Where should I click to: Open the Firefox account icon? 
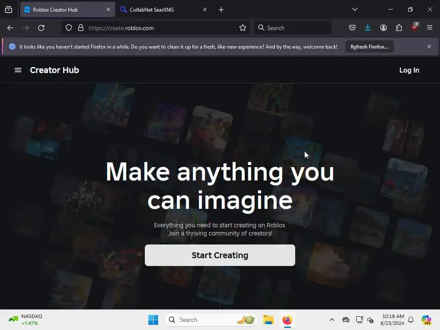[x=383, y=28]
